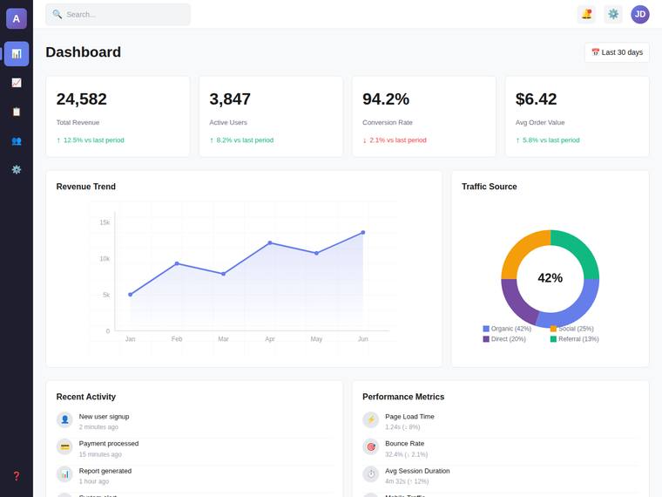Open the settings gear in the sidebar
Viewport: 662px width, 497px height.
coord(17,169)
